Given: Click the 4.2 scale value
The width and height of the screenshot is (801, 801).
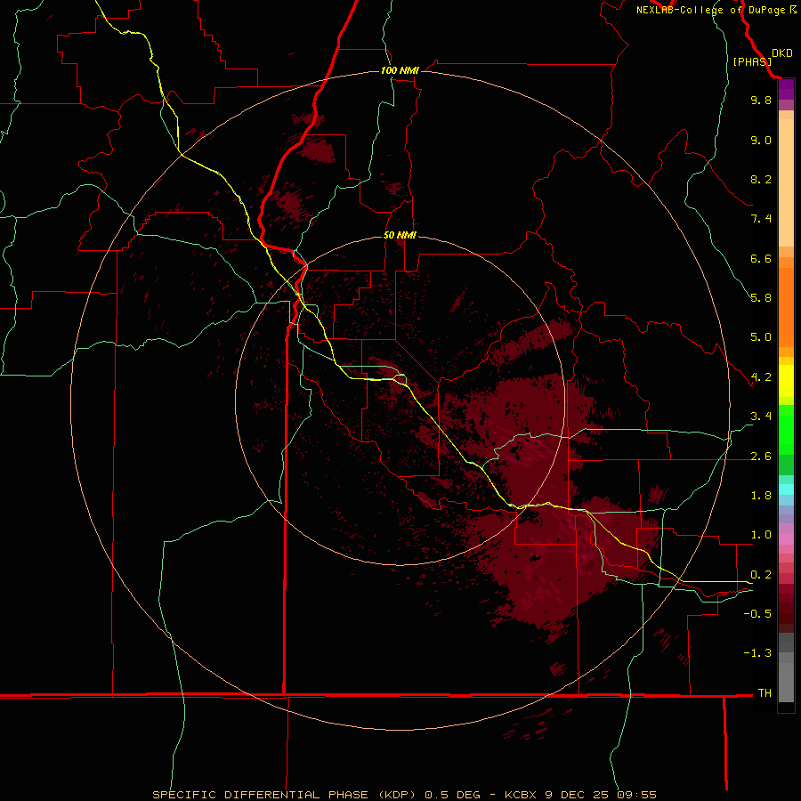Looking at the screenshot, I should pyautogui.click(x=761, y=377).
